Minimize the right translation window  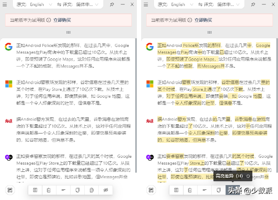point(264,4)
